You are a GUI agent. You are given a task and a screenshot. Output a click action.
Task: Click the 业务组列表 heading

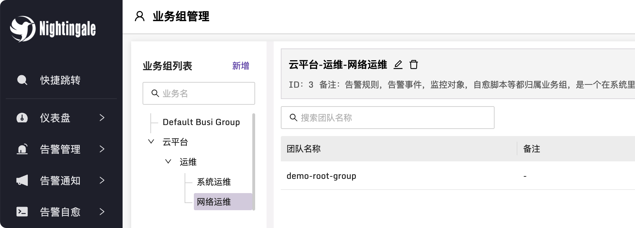coord(167,66)
